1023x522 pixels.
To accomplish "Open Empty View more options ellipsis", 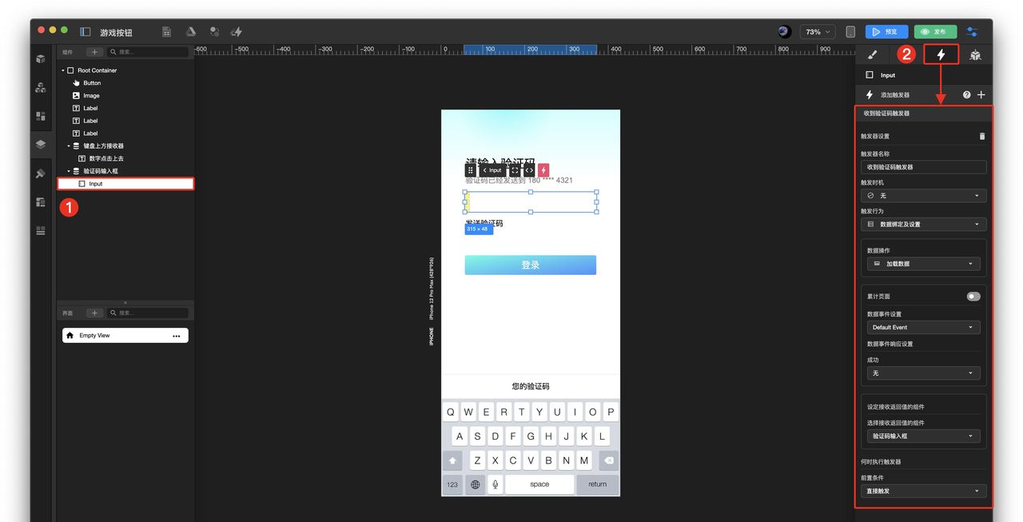I will point(177,336).
